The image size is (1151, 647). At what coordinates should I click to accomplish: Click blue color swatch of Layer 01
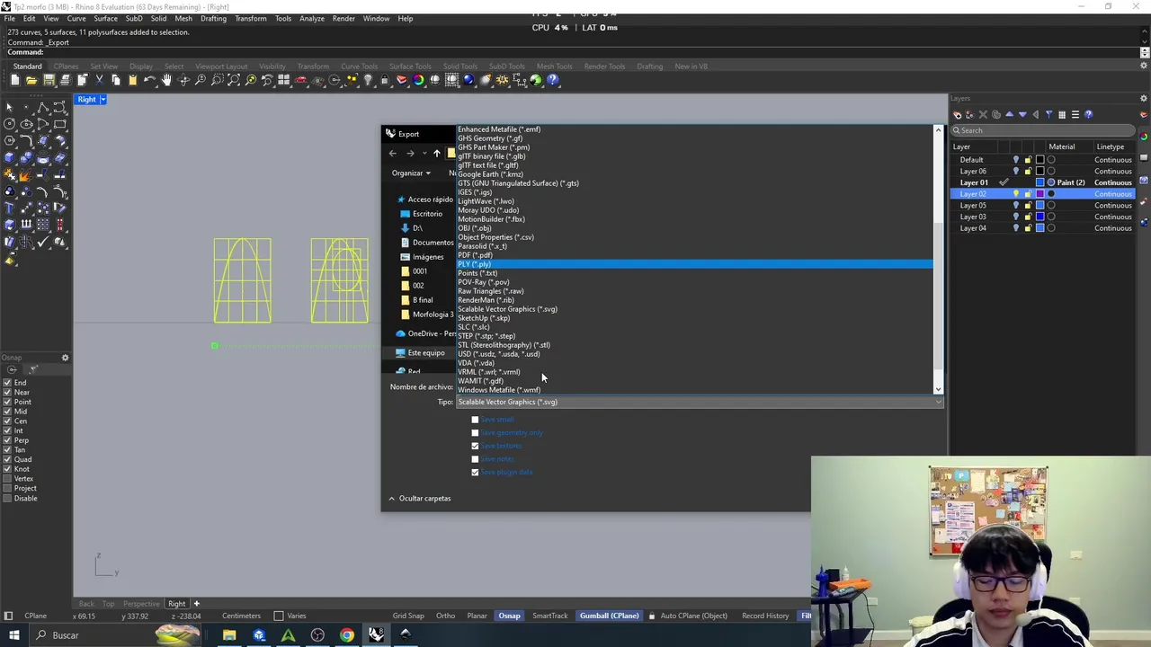pyautogui.click(x=1039, y=182)
